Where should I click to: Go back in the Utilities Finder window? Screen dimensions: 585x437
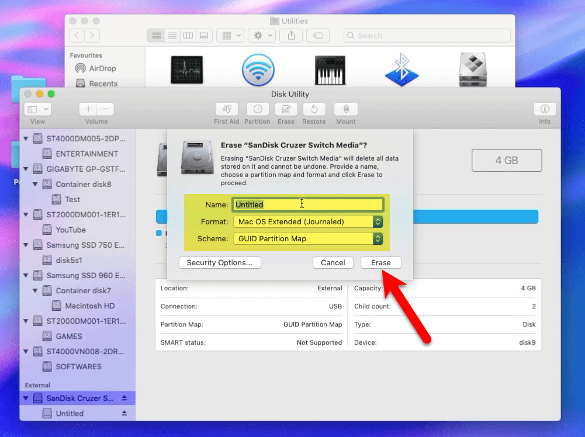coord(77,36)
